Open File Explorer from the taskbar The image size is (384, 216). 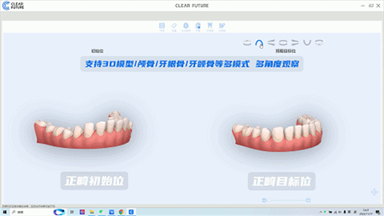click(x=92, y=212)
